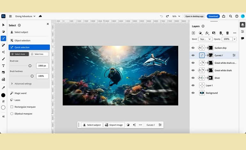Viewport: 246px width, 150px height.
Task: Collapse the toolbar with double chevron
Action: click(x=3, y=116)
